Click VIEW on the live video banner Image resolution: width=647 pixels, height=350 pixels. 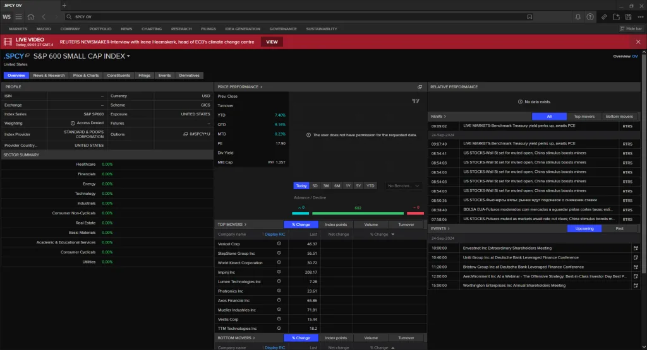coord(272,42)
